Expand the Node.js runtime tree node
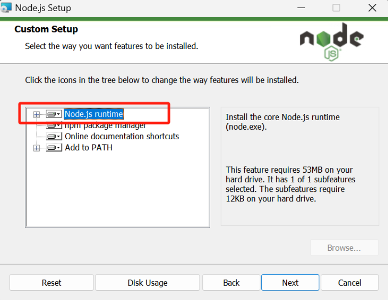388x300 pixels. pos(36,114)
